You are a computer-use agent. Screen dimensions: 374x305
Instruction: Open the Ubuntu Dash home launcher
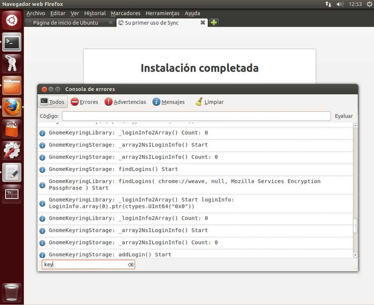pyautogui.click(x=12, y=20)
